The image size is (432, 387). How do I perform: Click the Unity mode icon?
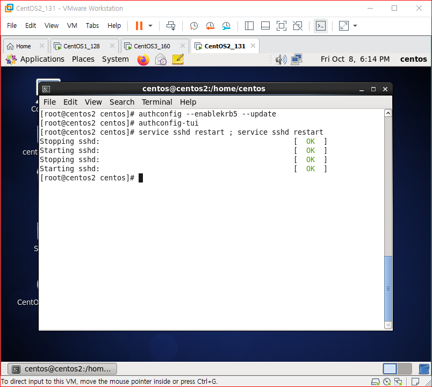(x=298, y=26)
